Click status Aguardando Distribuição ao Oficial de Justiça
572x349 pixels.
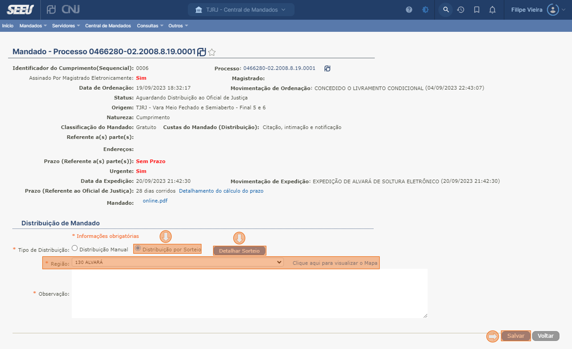192,98
